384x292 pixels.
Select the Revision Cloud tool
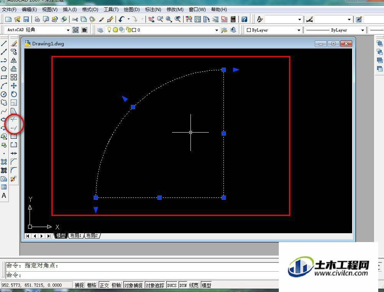[x=4, y=103]
